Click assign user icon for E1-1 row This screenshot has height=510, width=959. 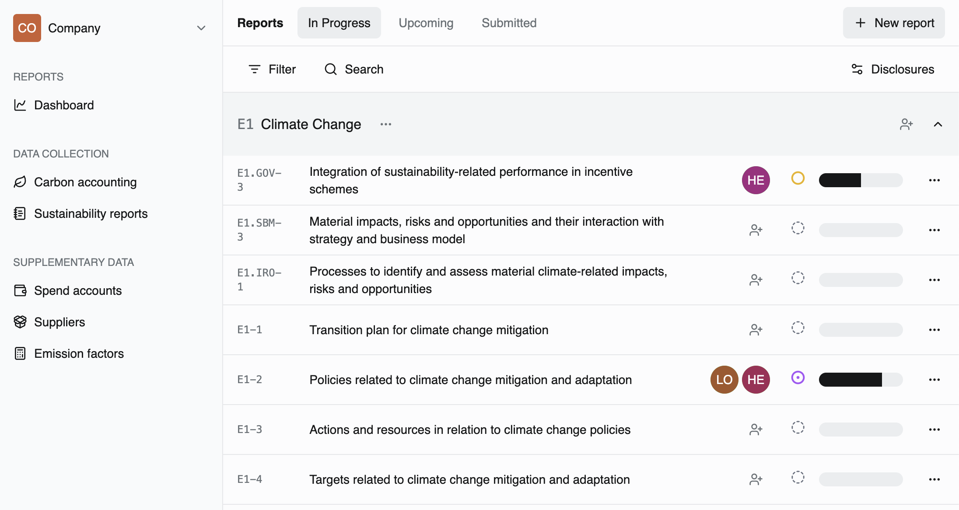pos(756,330)
